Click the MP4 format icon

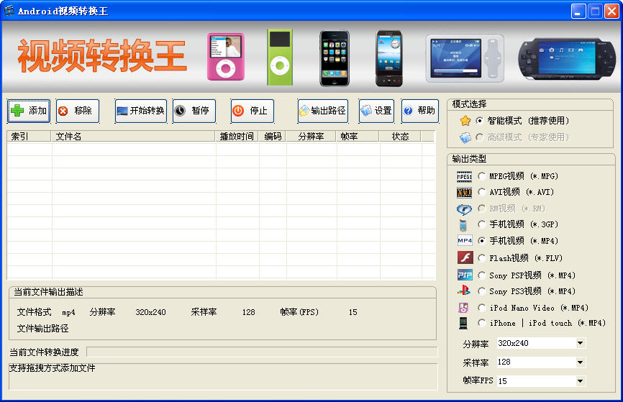tap(465, 241)
